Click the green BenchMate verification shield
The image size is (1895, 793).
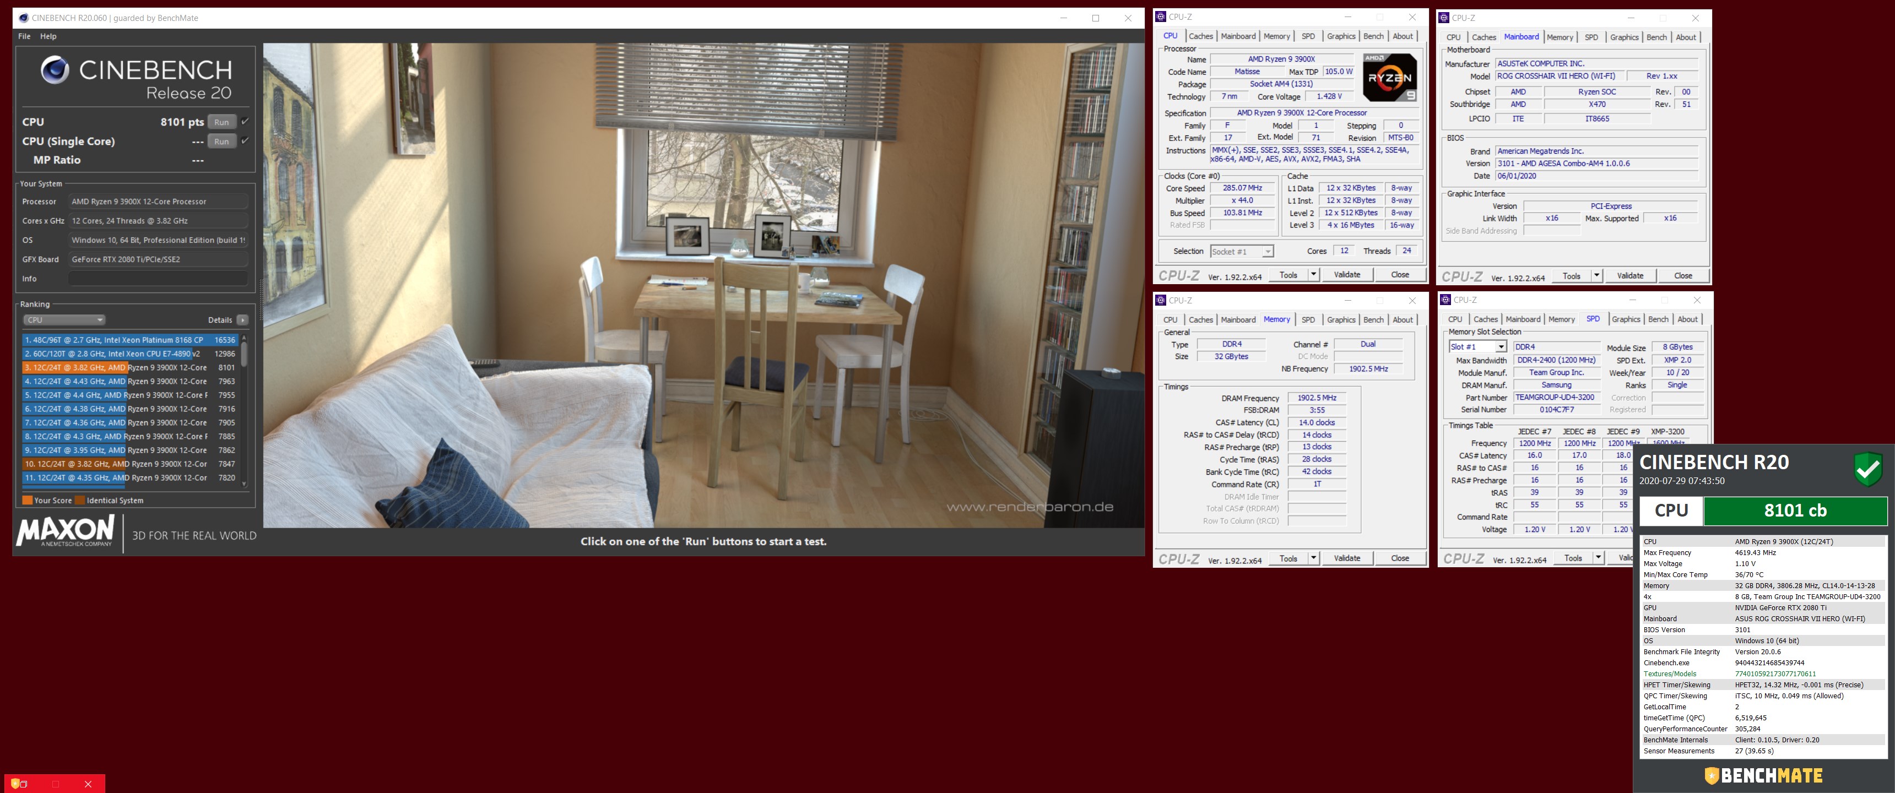pos(1868,469)
